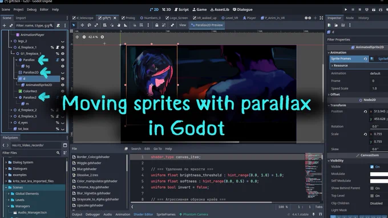388x218 pixels.
Task: Expand the d_eyes node
Action: 11,123
